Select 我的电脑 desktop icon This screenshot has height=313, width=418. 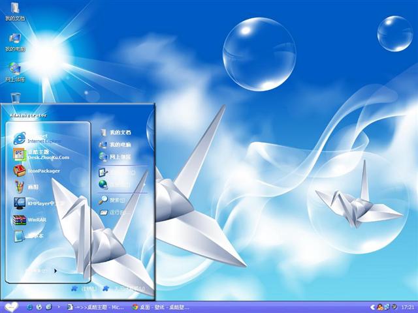[15, 42]
